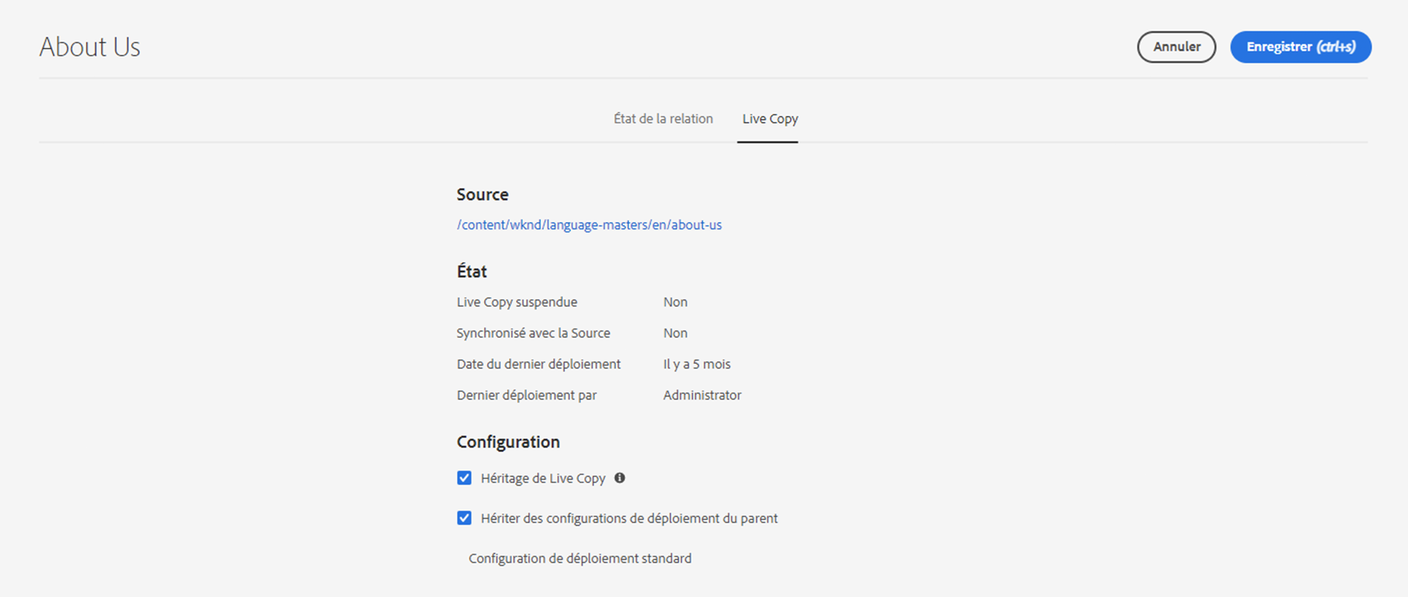This screenshot has height=597, width=1408.
Task: Save with the Enregistrer (ctrl+s) button
Action: click(1300, 47)
